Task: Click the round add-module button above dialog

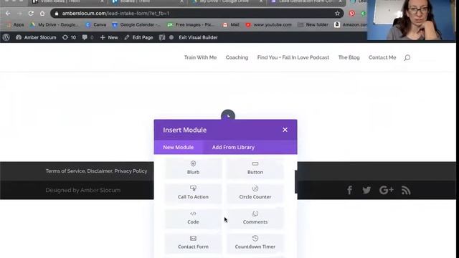Action: tap(228, 115)
